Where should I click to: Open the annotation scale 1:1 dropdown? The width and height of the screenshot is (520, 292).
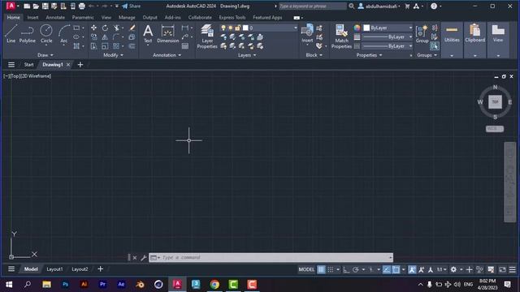[x=442, y=269]
